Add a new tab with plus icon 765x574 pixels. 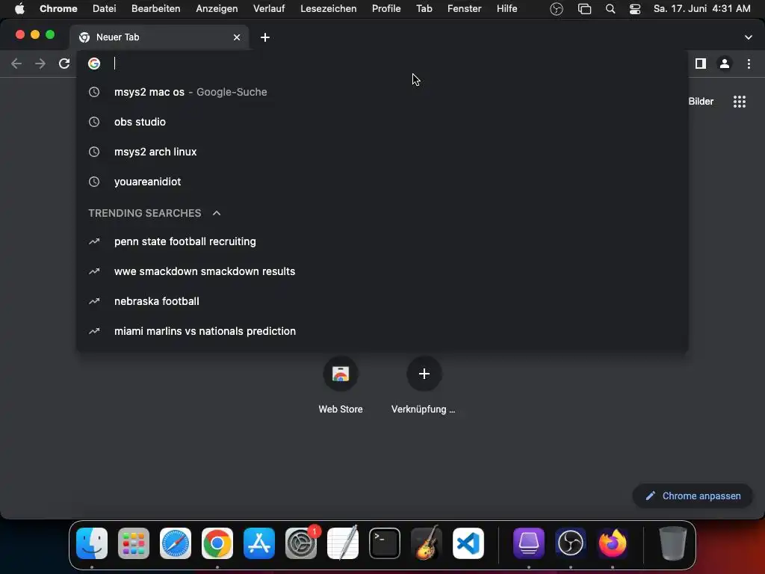pos(265,37)
